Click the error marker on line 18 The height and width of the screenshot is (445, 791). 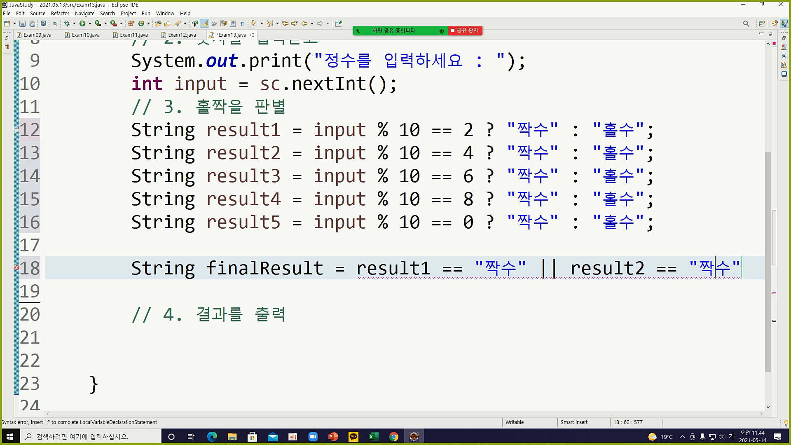coord(16,268)
